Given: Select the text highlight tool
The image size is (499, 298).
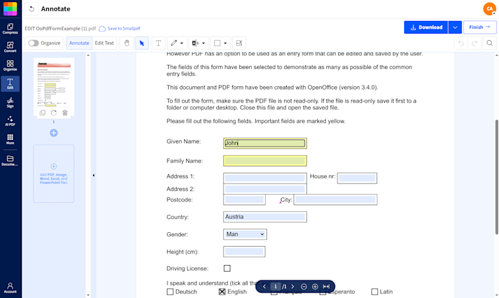Looking at the screenshot, I should tap(195, 43).
